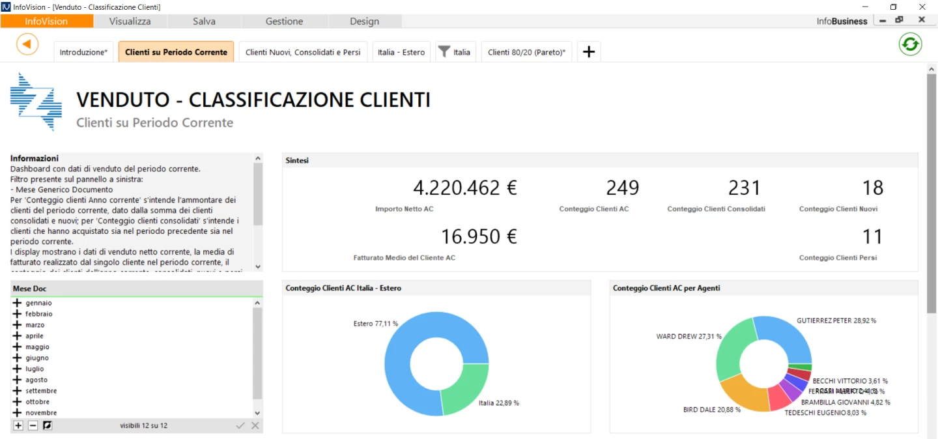The height and width of the screenshot is (439, 938).
Task: Click the BRAMBILLA GIOVANNI 4,82 % label
Action: pyautogui.click(x=846, y=403)
